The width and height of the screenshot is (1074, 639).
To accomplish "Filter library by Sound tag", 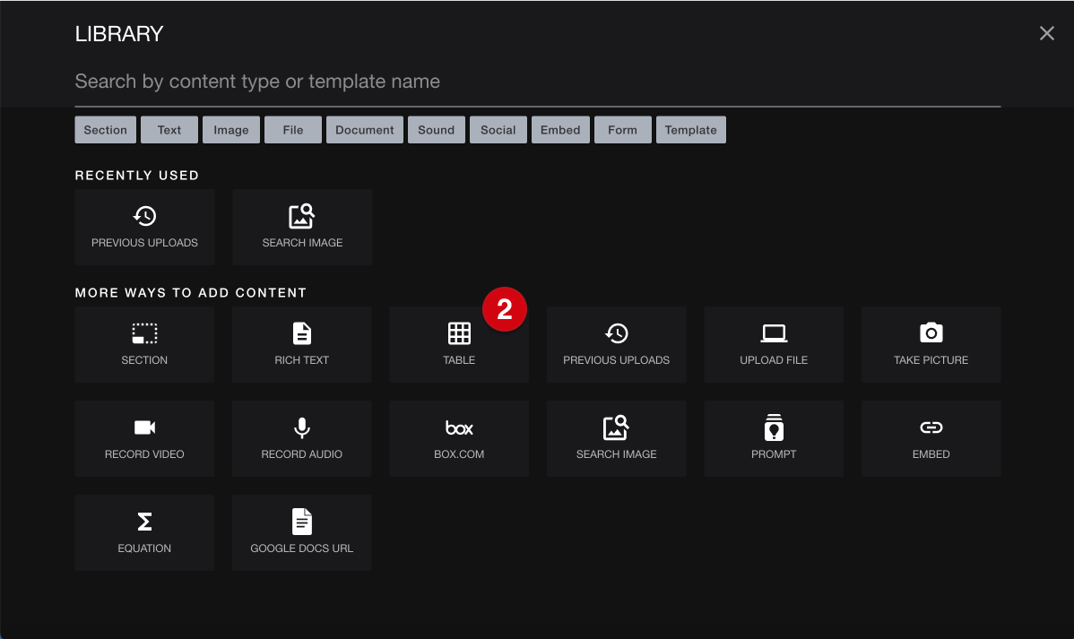I will pos(437,129).
